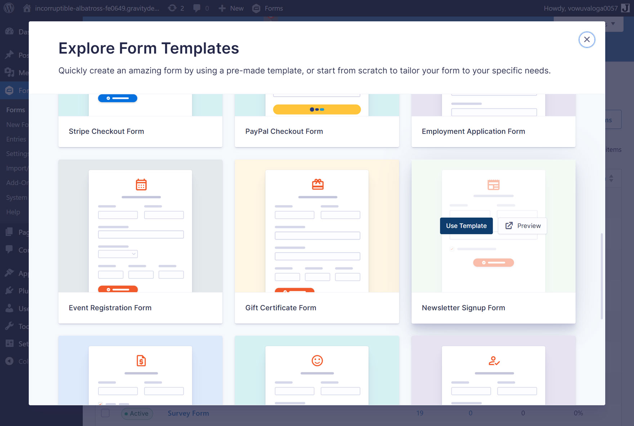634x426 pixels.
Task: Click the Settings icon in sidebar
Action: point(9,344)
